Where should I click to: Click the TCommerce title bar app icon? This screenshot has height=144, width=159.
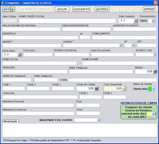click(2, 3)
